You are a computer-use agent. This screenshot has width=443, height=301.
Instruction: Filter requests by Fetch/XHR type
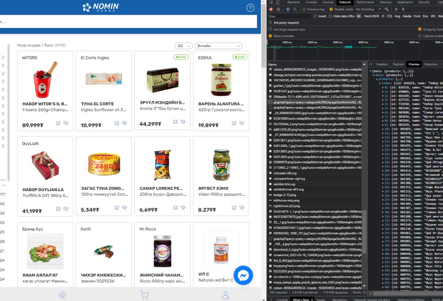click(x=371, y=16)
